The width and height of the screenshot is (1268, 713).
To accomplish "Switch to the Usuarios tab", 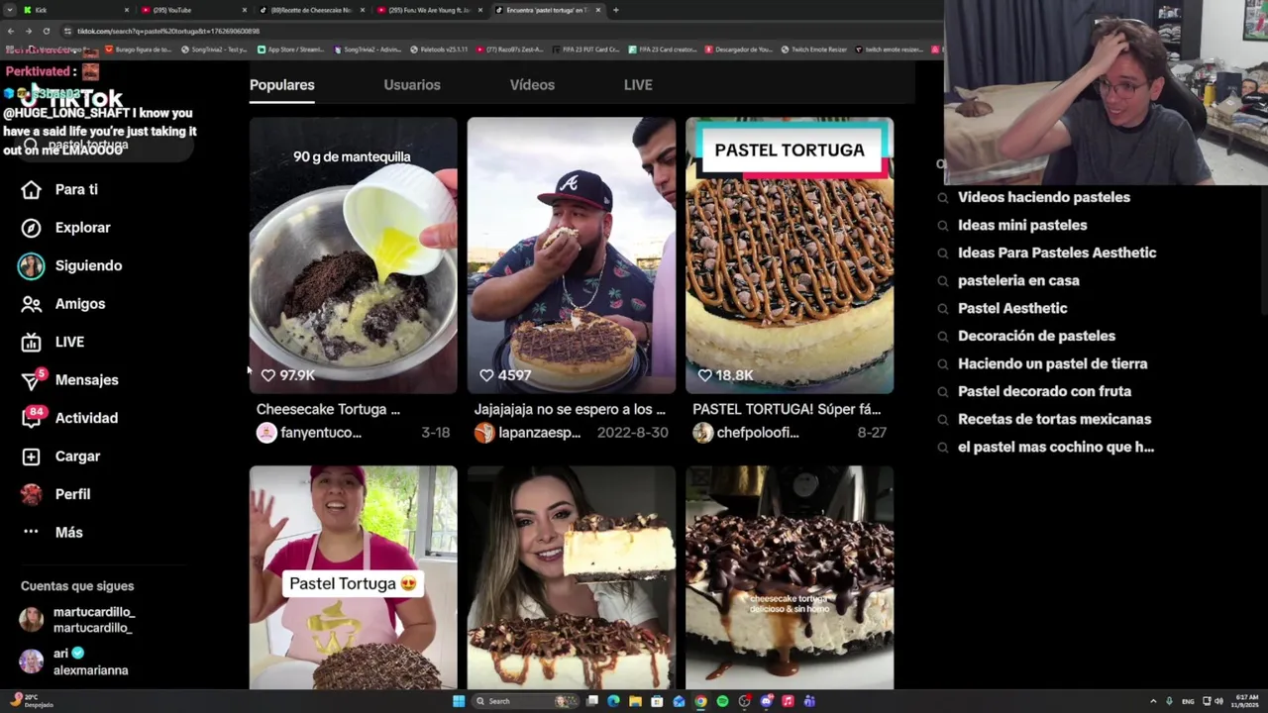I will click(x=412, y=85).
